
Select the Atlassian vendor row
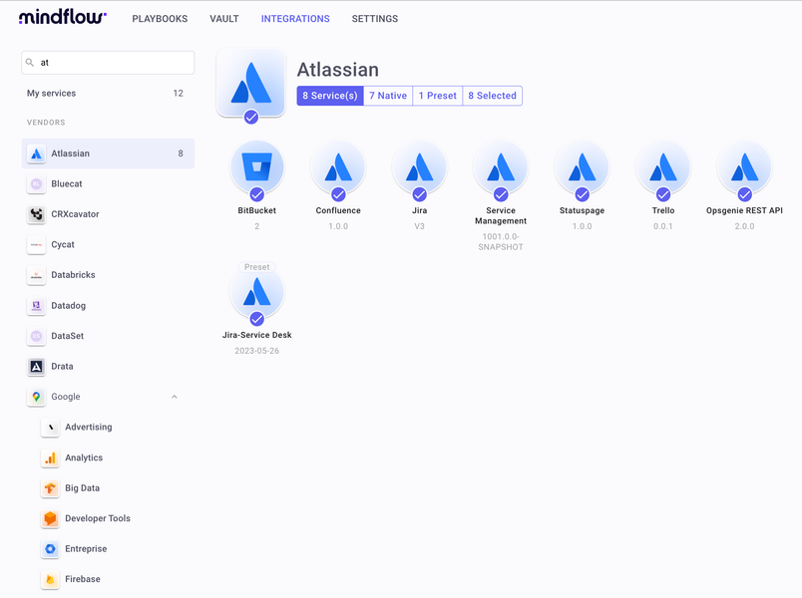[x=108, y=153]
